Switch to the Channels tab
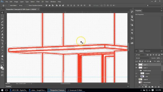163x92 pixels. point(148,51)
